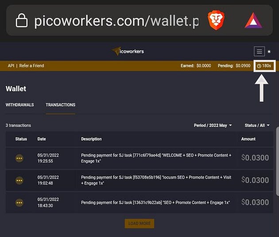Click the Wallet page heading

pos(16,89)
